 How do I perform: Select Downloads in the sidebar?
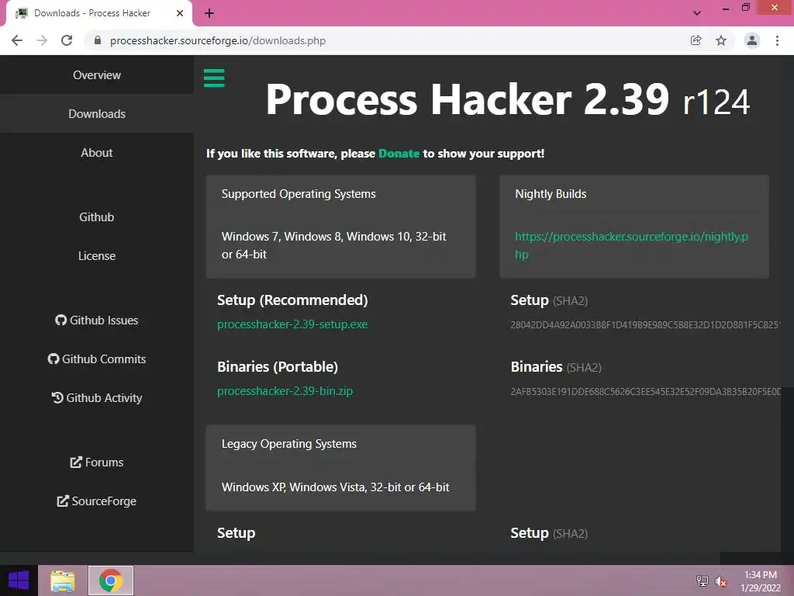point(97,113)
